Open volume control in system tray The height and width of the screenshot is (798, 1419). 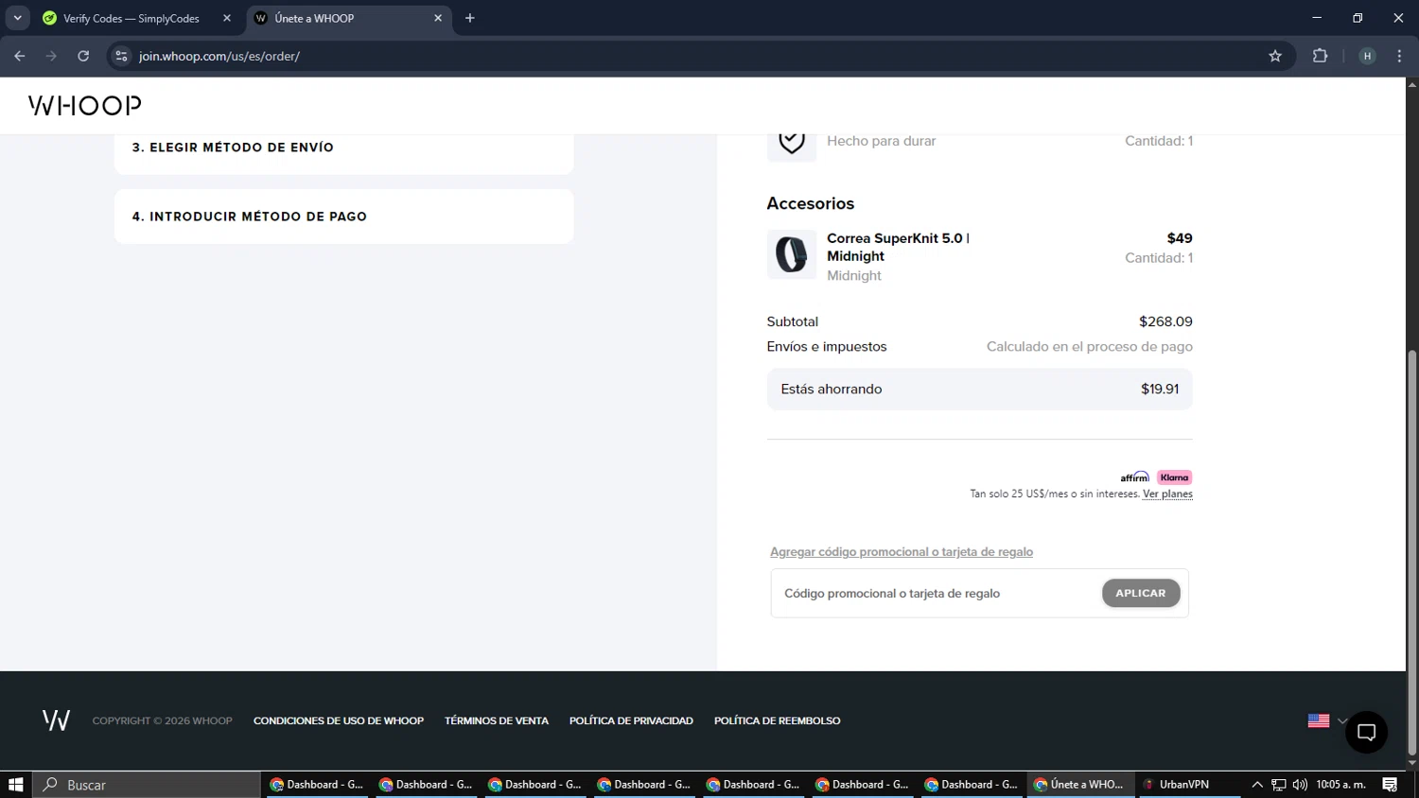1300,785
